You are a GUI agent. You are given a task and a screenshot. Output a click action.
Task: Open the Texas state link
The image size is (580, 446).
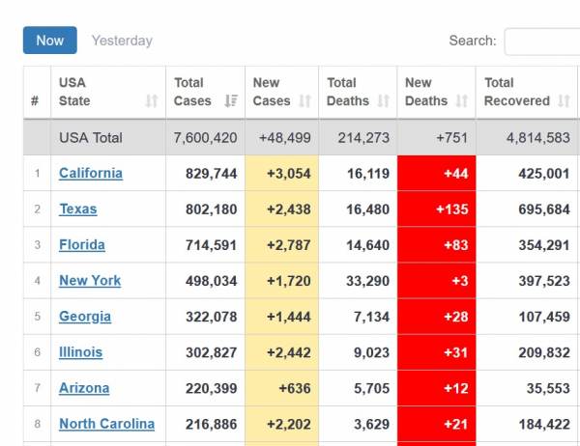pos(78,209)
